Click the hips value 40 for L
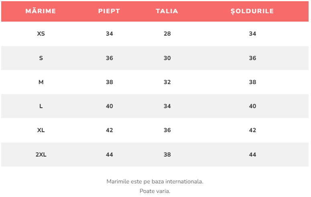 (252, 106)
